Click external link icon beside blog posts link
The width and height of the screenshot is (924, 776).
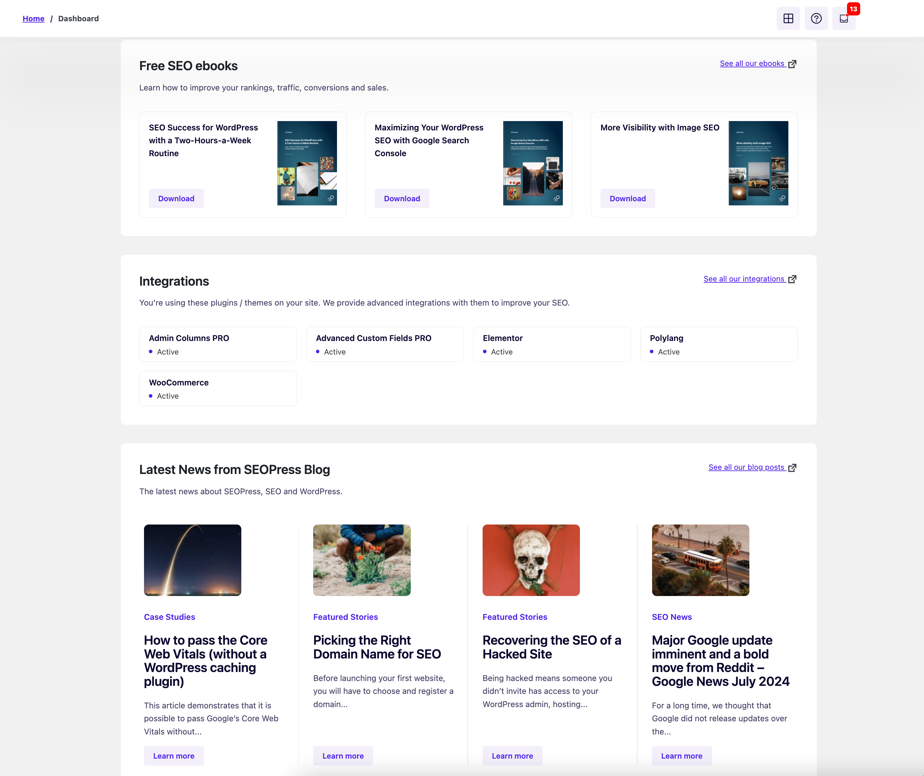pyautogui.click(x=792, y=467)
